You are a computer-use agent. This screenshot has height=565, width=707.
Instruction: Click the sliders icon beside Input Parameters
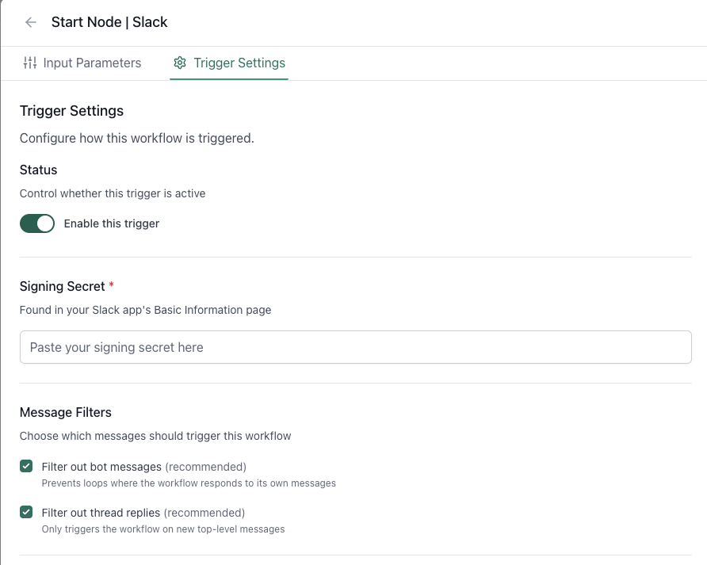[29, 63]
